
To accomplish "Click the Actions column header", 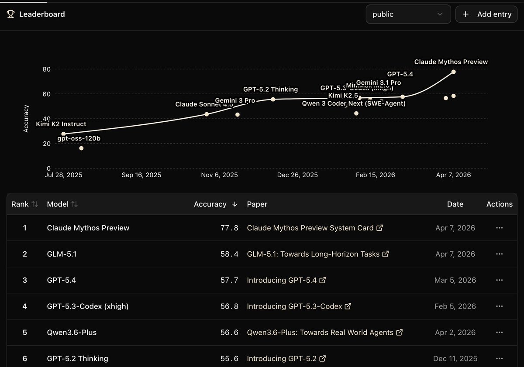I will (x=500, y=204).
